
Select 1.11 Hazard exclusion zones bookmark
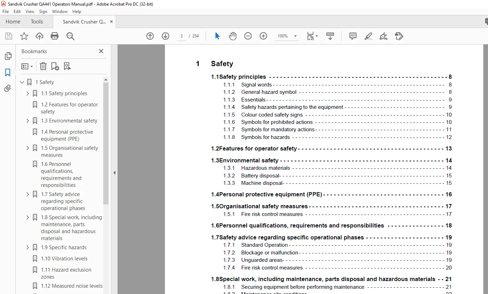(x=66, y=273)
